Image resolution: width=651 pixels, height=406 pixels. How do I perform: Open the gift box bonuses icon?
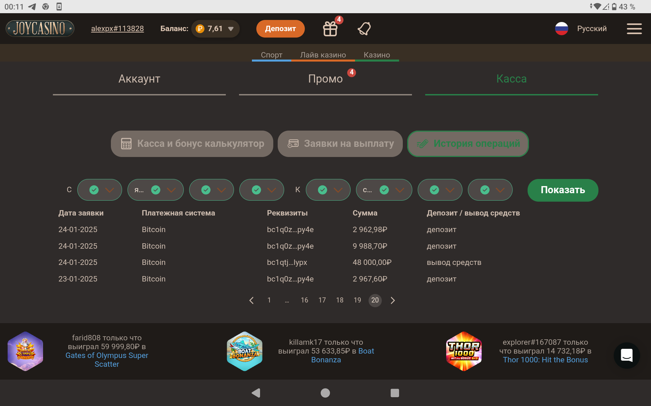click(x=330, y=29)
